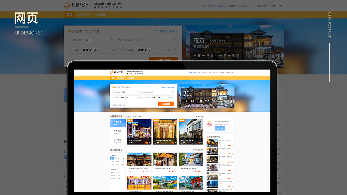Screen dimensions: 347x195
Task: Open 会员权益 tab on background page nav bar
Action: click(101, 15)
